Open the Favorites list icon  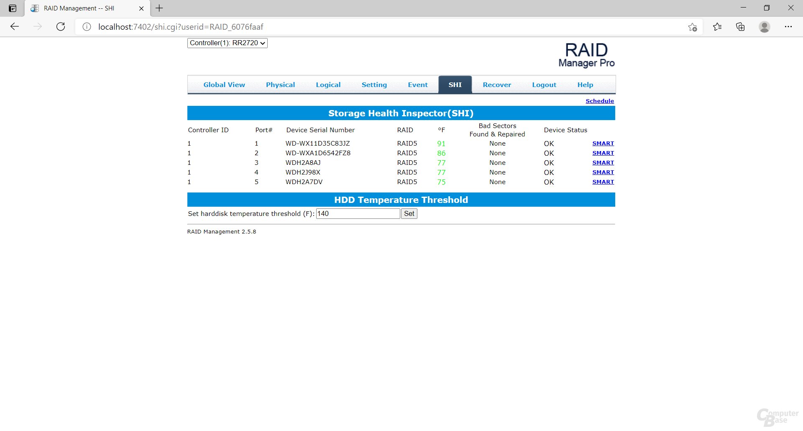click(717, 27)
